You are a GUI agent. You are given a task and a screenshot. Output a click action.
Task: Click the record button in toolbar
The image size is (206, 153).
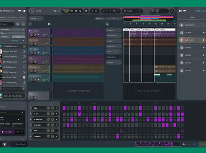pyautogui.click(x=86, y=11)
